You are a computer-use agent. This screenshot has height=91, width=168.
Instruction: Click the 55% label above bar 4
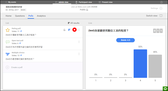tap(140, 47)
